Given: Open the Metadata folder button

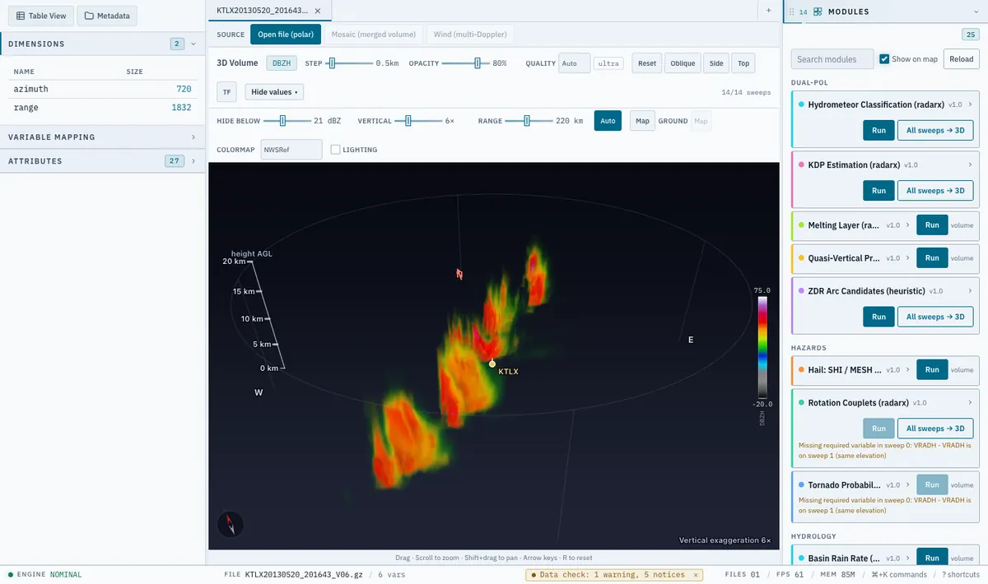Looking at the screenshot, I should click(x=107, y=16).
